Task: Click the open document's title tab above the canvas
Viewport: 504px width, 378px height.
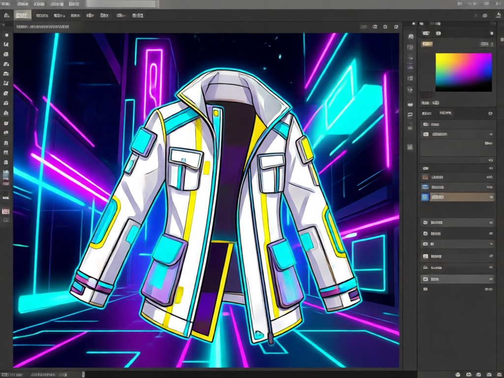Action: coord(42,27)
